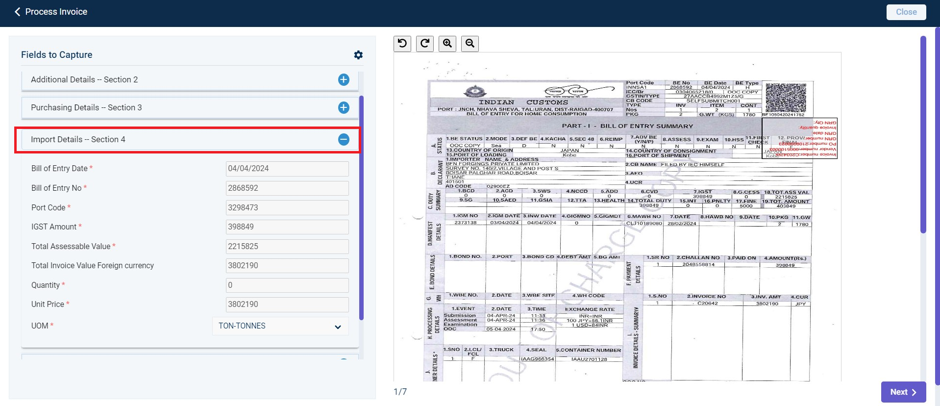Expand Purchasing Details Section 3
940x406 pixels.
click(344, 107)
